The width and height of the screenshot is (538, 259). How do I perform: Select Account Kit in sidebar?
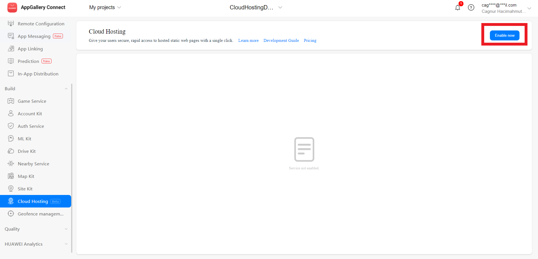(36, 114)
